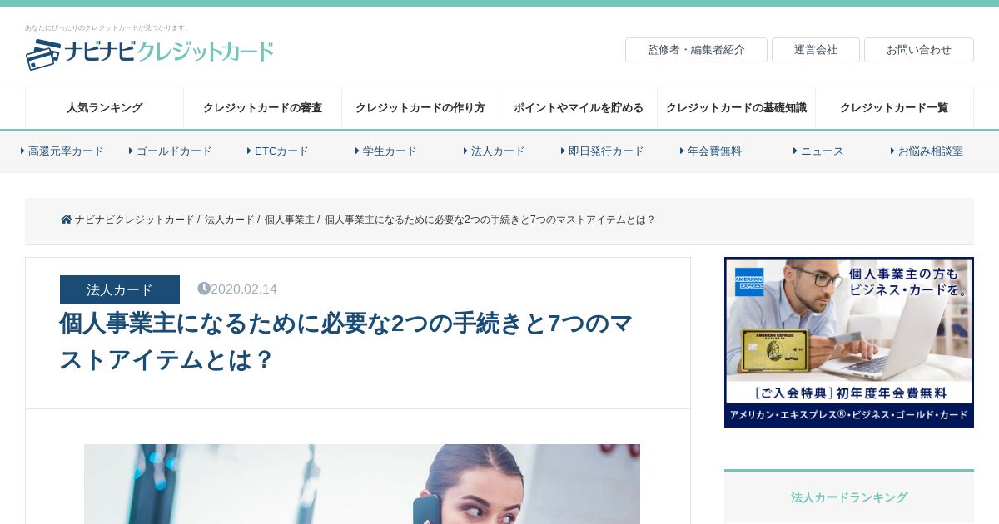The width and height of the screenshot is (999, 524).
Task: Go to 即日発行カード category
Action: coord(603,151)
